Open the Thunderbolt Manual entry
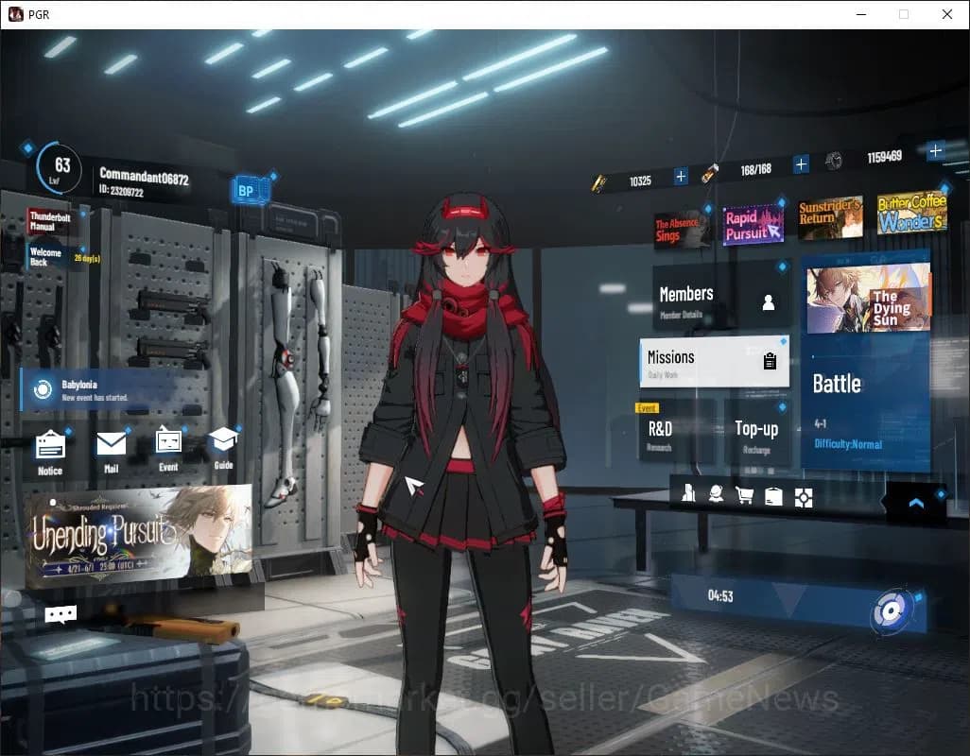 [51, 221]
